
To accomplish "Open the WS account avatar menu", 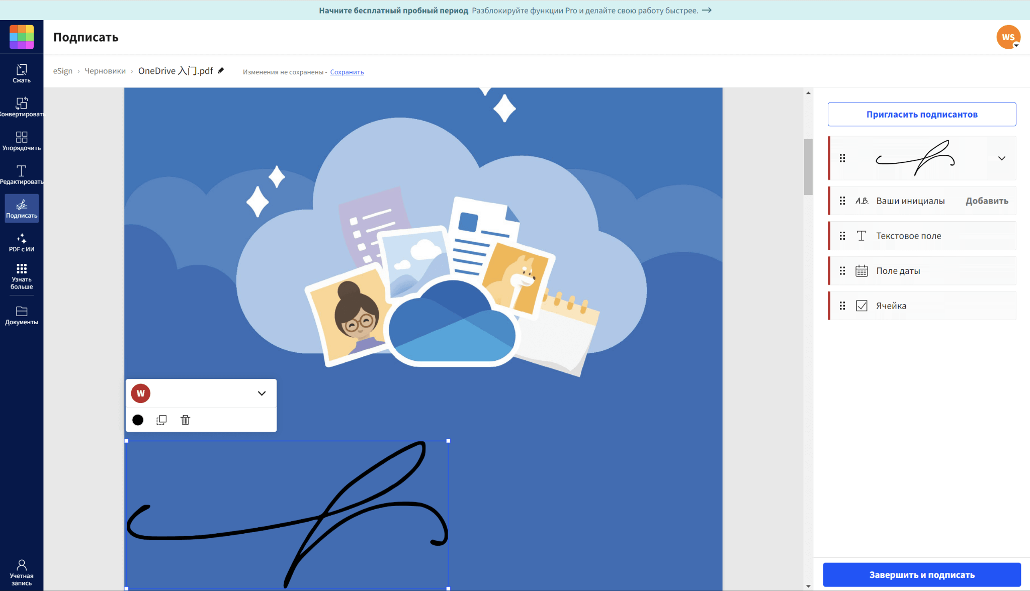I will click(1008, 37).
